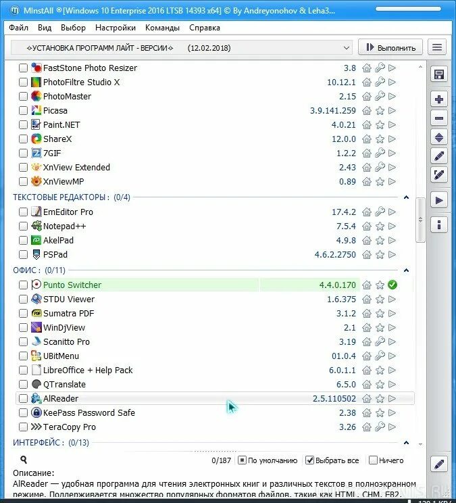This screenshot has height=503, width=456.
Task: Click the ТЕКСТОВЫЕ РЕДАКТОРЫ group header
Action: click(x=72, y=197)
